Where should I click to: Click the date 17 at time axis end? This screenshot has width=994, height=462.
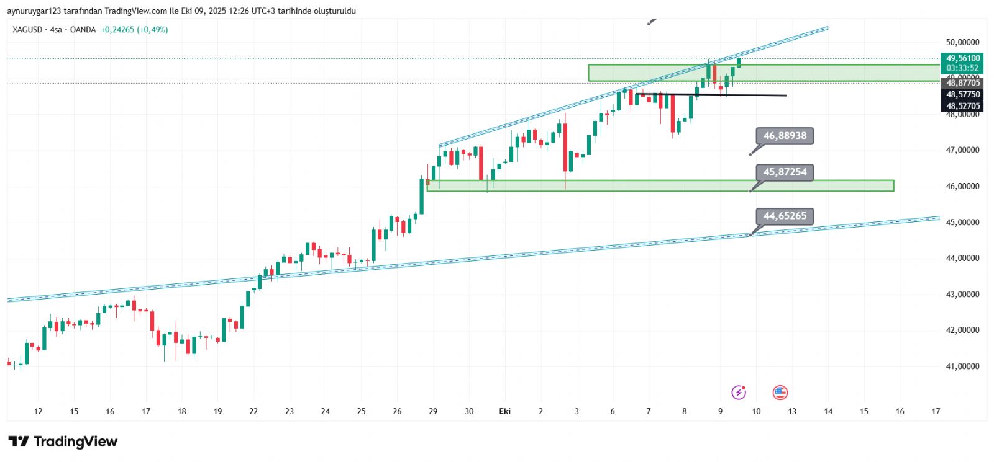pyautogui.click(x=936, y=411)
